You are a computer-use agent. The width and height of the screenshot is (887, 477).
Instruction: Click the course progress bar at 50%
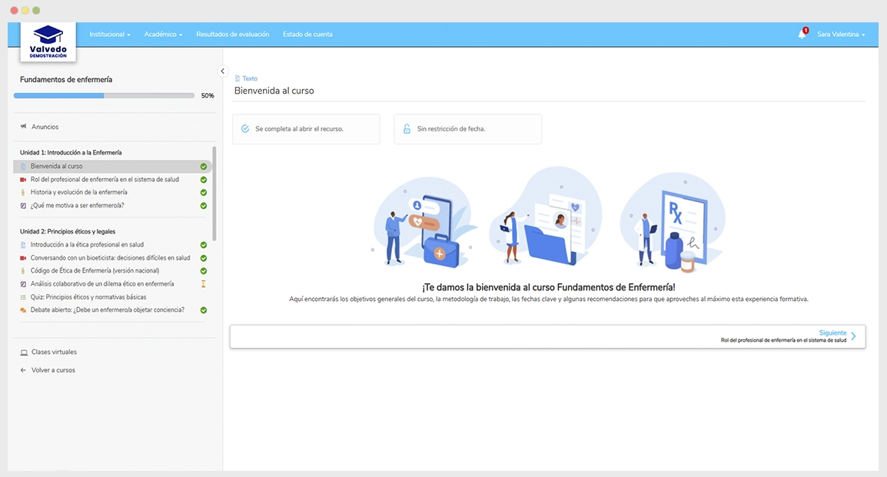104,95
